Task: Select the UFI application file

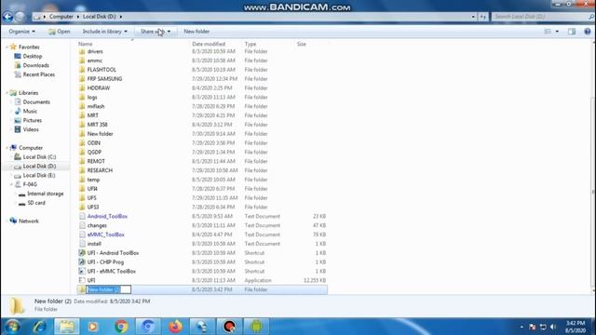Action: click(91, 280)
